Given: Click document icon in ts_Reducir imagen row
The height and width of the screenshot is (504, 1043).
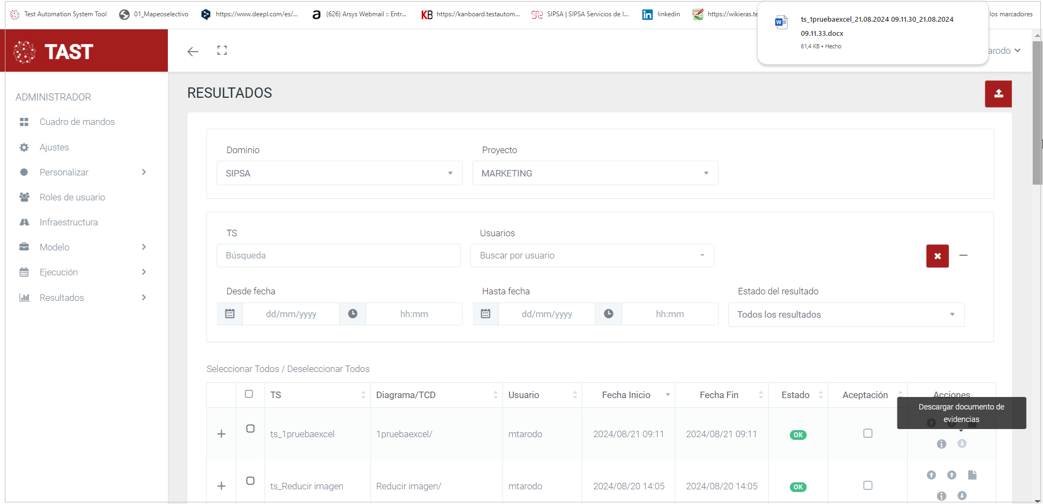Looking at the screenshot, I should [x=972, y=475].
